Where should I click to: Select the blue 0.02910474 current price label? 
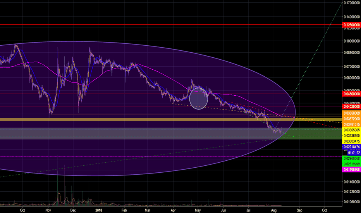[352, 147]
